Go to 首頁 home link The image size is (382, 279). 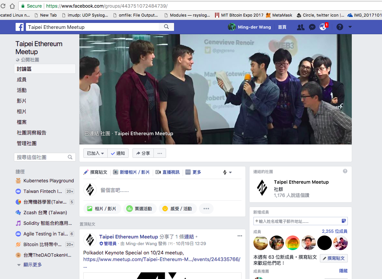click(282, 27)
